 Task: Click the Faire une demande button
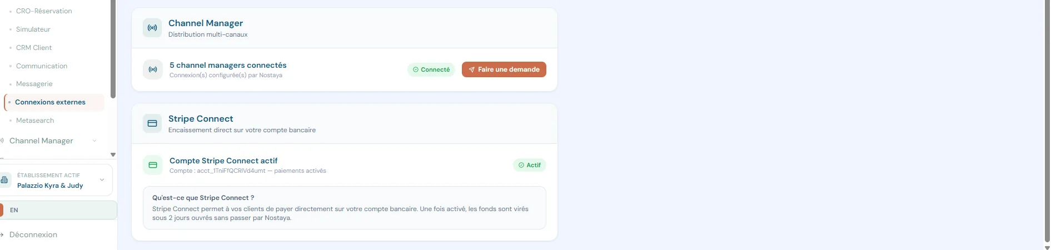(x=504, y=69)
